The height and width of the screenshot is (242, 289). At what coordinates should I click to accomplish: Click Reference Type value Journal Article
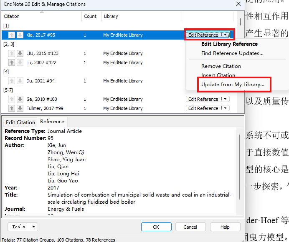[x=64, y=131]
